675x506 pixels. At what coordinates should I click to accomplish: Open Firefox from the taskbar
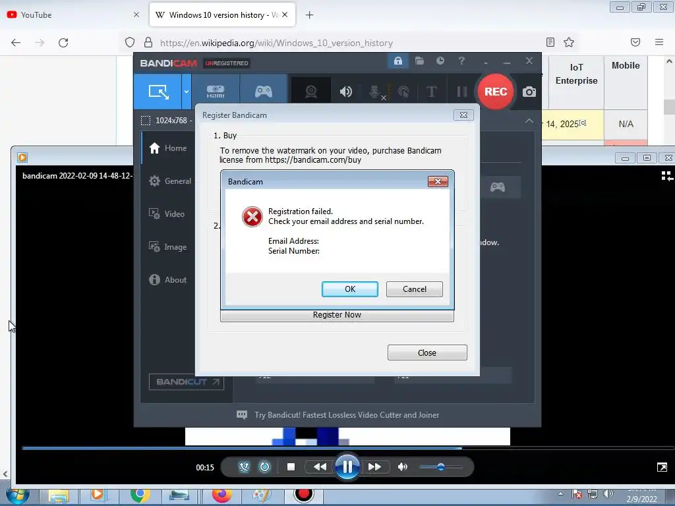click(x=221, y=496)
